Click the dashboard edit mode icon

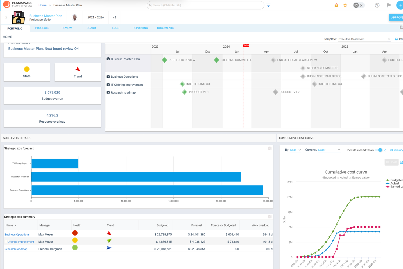356,5
